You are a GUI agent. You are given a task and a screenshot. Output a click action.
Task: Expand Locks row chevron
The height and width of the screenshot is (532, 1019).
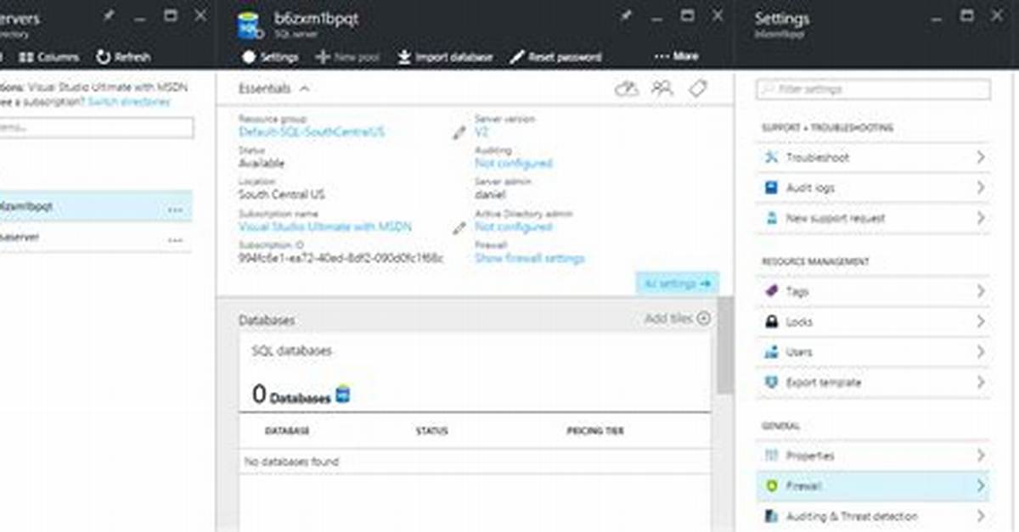[980, 322]
